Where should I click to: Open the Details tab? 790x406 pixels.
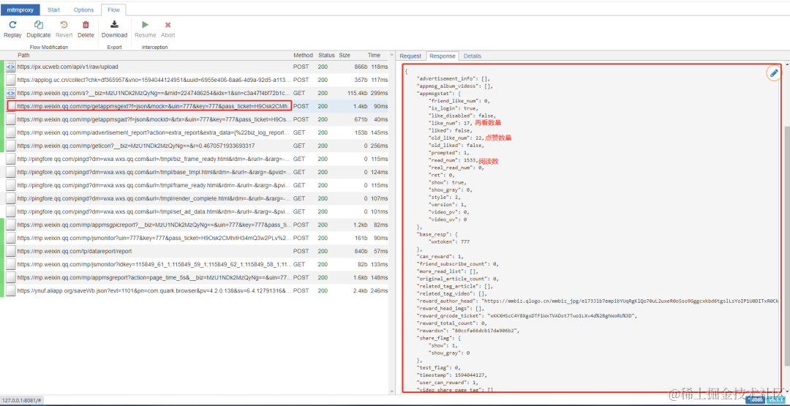click(473, 56)
